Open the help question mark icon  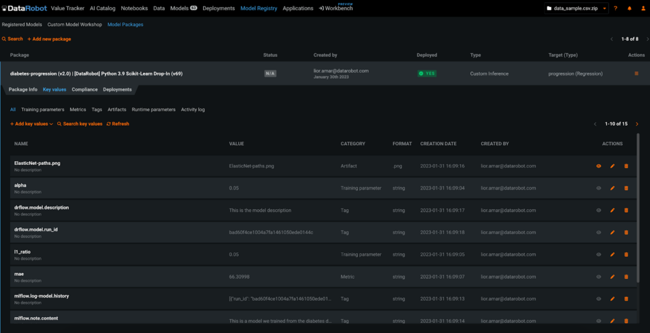click(616, 8)
